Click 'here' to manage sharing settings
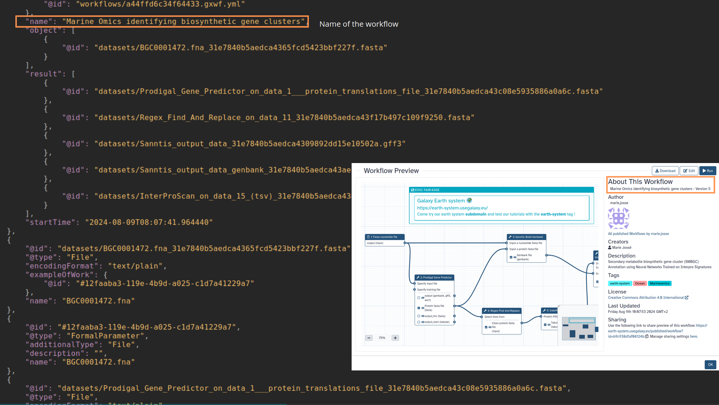The image size is (719, 405). coord(693,337)
